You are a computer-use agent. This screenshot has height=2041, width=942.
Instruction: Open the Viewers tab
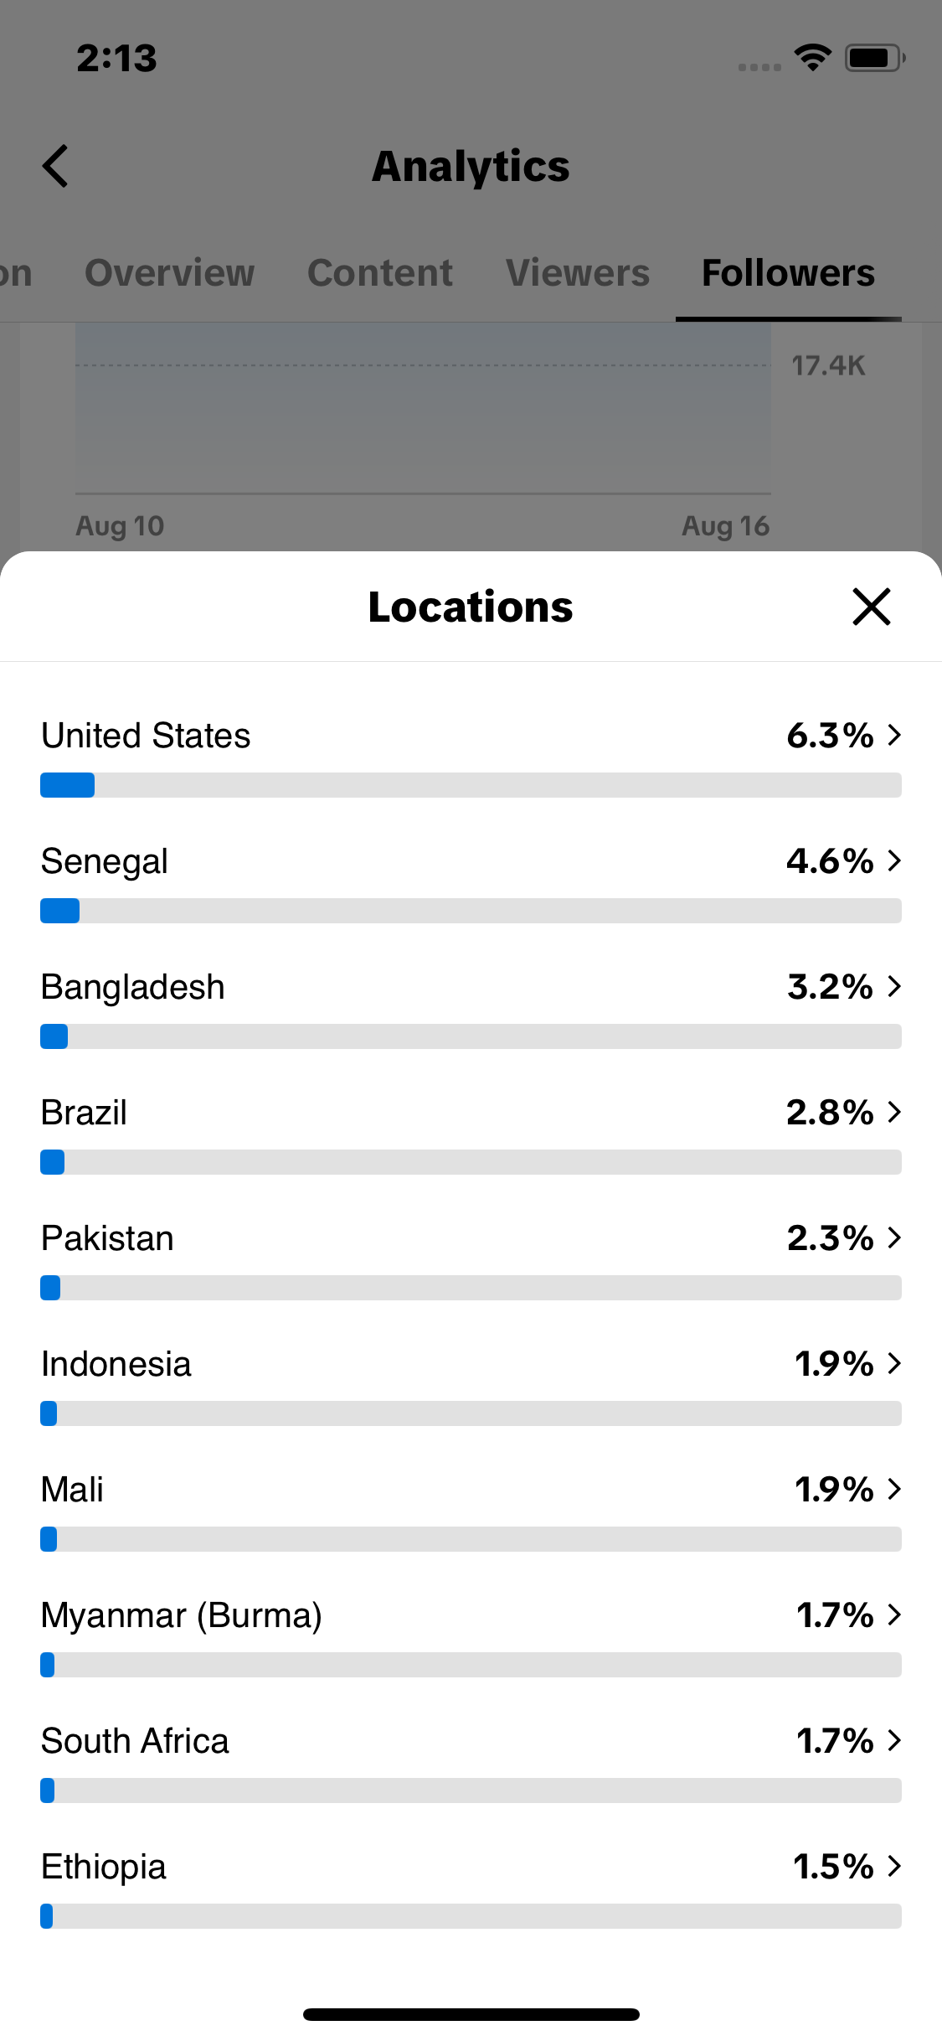tap(578, 273)
